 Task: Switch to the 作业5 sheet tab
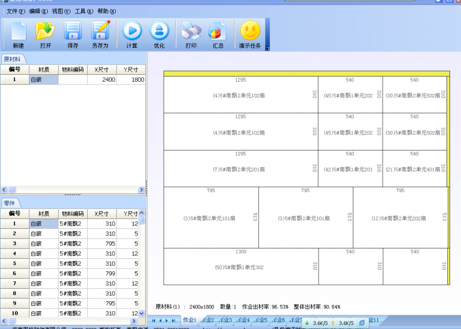[261, 320]
